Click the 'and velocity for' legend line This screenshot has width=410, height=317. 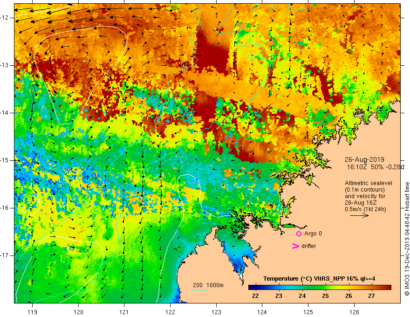(365, 196)
